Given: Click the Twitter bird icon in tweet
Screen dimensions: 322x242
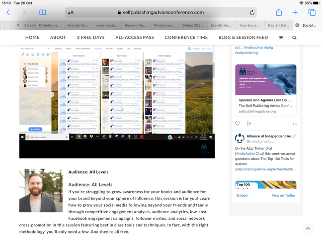Looking at the screenshot, I should tap(294, 136).
